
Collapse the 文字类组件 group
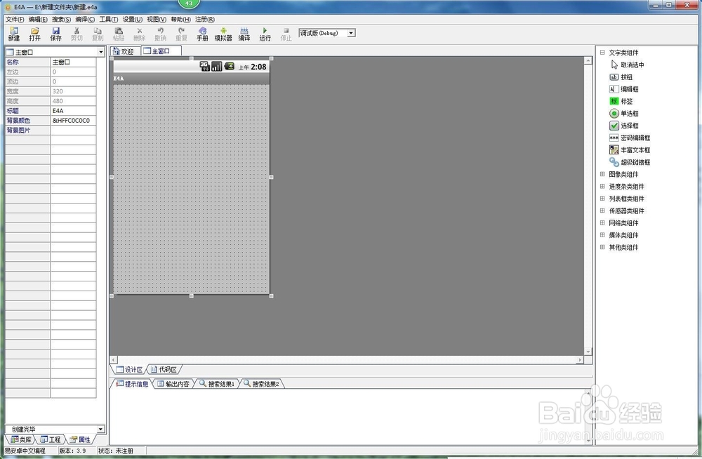(602, 53)
